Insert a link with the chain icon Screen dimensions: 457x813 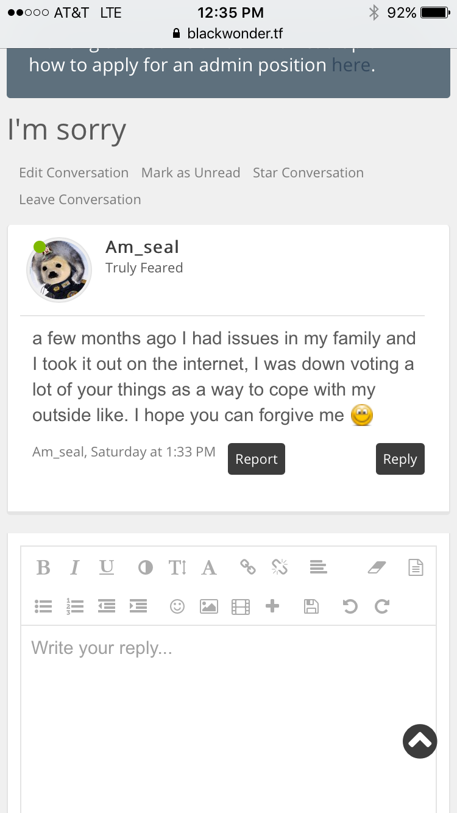(x=247, y=567)
